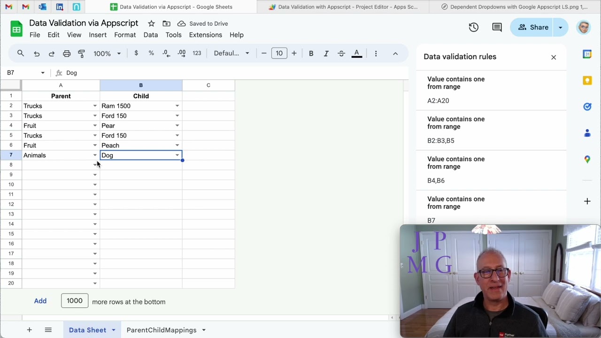Open the zoom level dropdown
Image resolution: width=601 pixels, height=338 pixels.
click(x=107, y=54)
